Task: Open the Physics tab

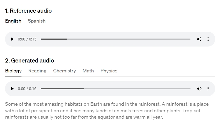Action: (109, 71)
